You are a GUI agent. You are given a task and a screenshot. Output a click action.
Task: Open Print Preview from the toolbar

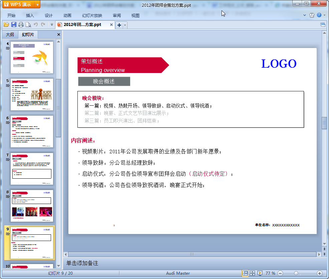pos(28,25)
